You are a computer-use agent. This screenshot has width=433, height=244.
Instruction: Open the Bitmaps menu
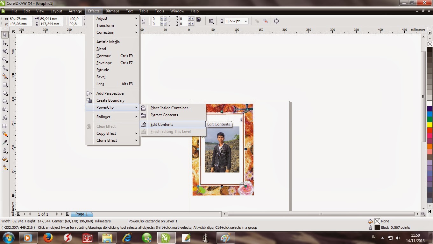(112, 11)
